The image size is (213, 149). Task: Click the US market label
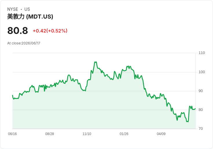tap(27, 9)
